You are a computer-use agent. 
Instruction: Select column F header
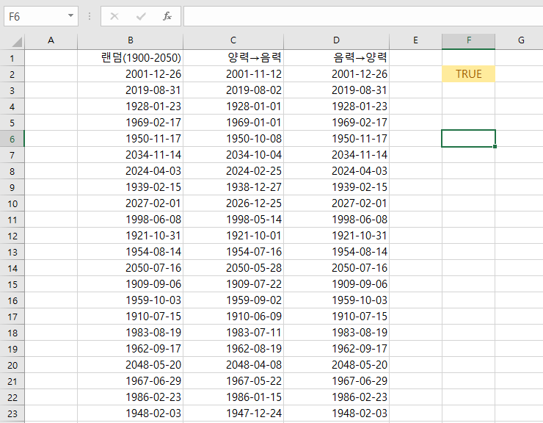click(x=468, y=40)
